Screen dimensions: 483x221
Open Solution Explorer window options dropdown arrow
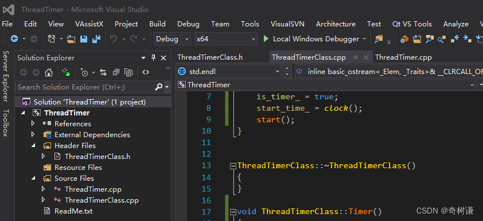pos(143,57)
